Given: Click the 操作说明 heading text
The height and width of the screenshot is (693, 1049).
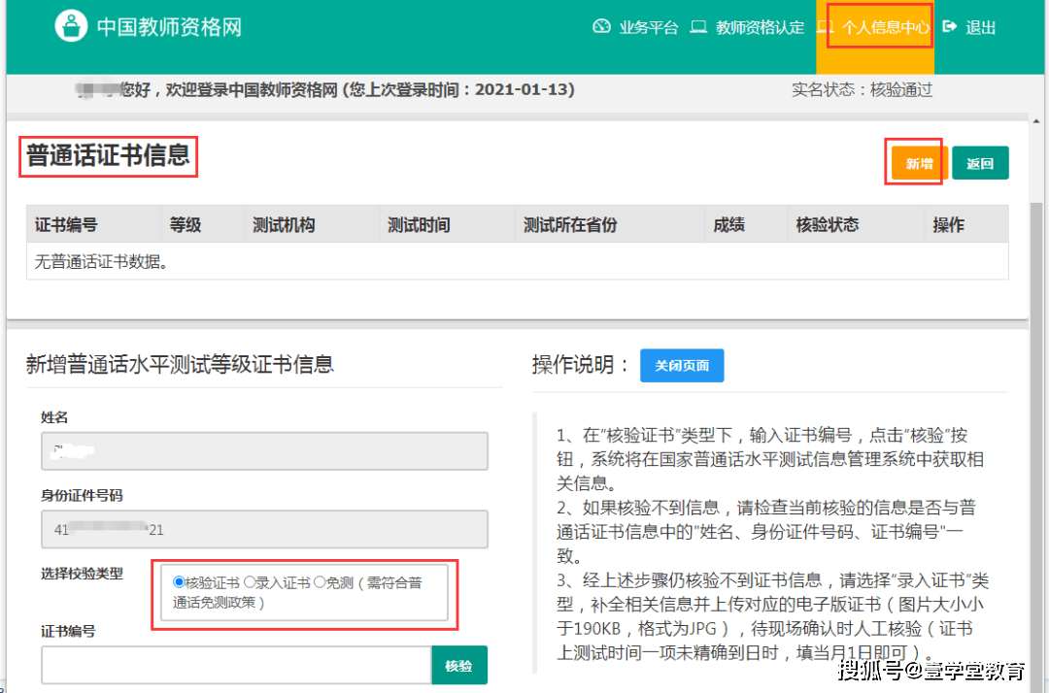Looking at the screenshot, I should pyautogui.click(x=580, y=364).
